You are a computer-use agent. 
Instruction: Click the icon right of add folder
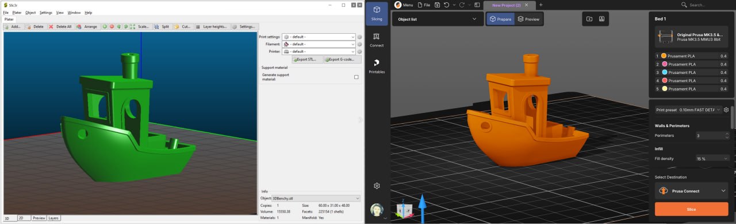click(x=601, y=19)
